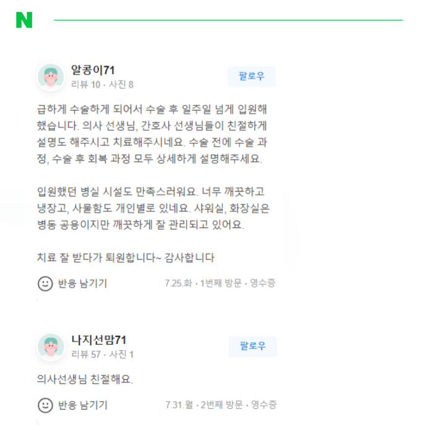Click 반응 남기기 on the 7.31 review

(82, 405)
